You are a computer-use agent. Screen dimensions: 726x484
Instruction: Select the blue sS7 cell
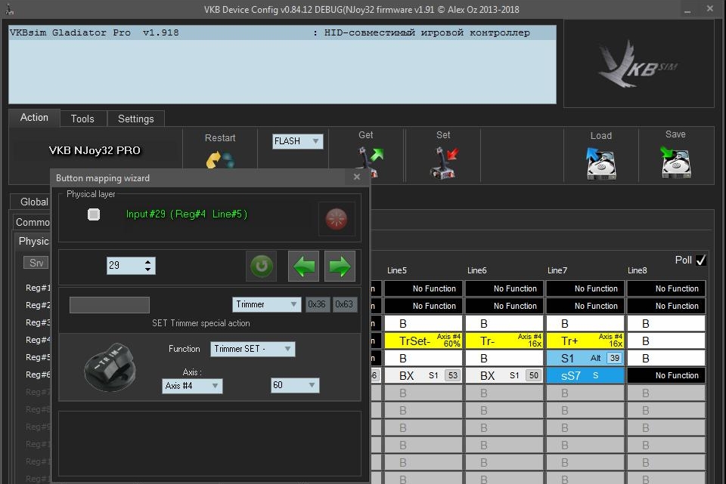point(585,375)
